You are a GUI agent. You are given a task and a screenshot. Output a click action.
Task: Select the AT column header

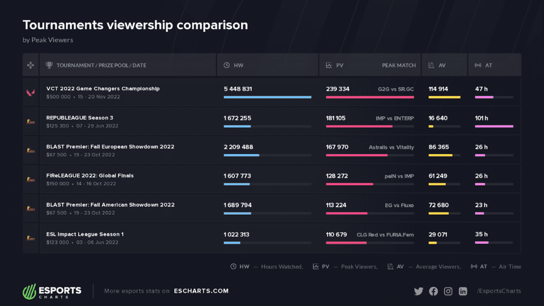click(489, 65)
